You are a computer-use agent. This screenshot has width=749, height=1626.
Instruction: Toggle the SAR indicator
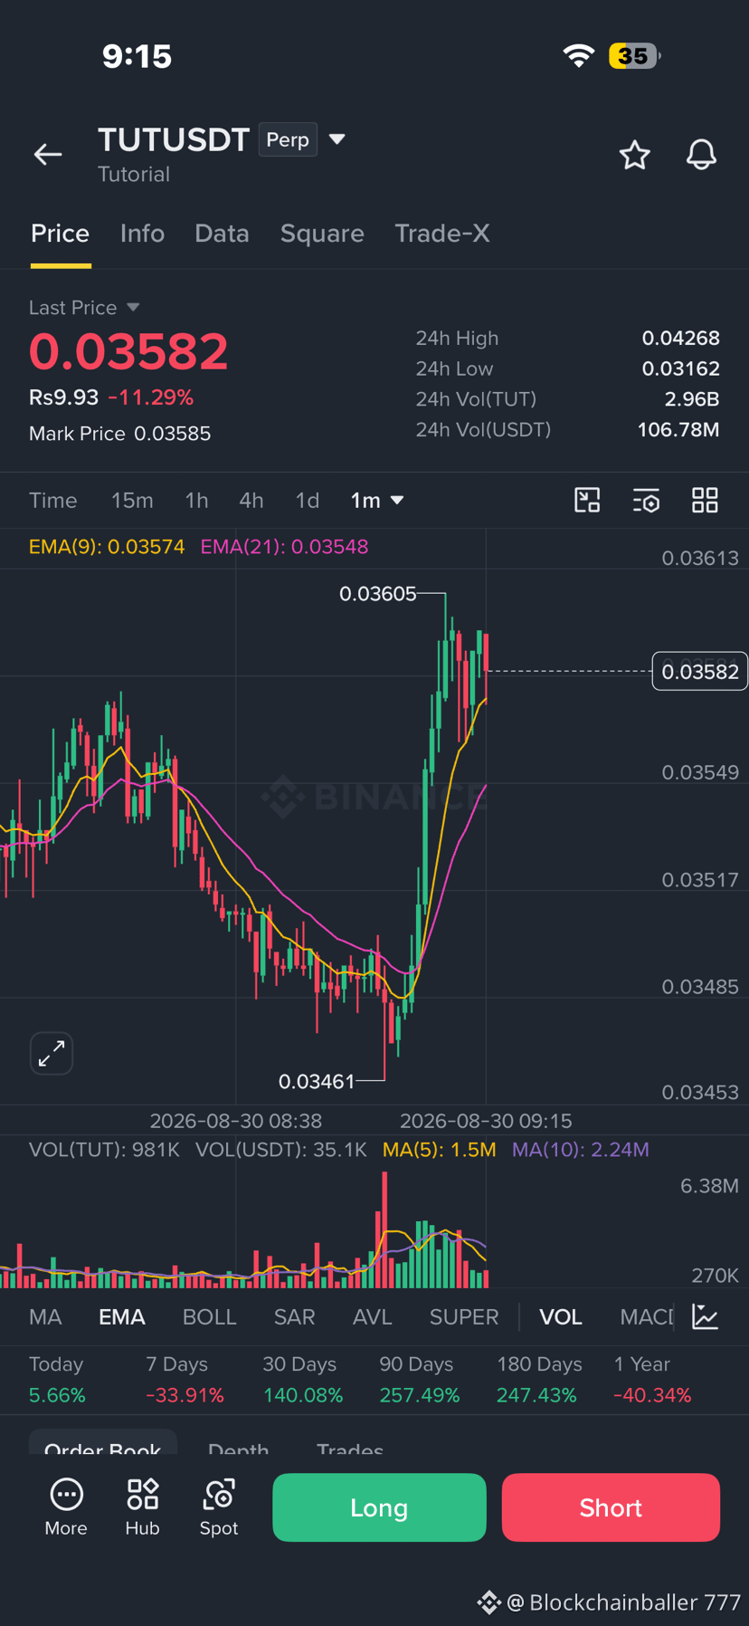coord(294,1317)
